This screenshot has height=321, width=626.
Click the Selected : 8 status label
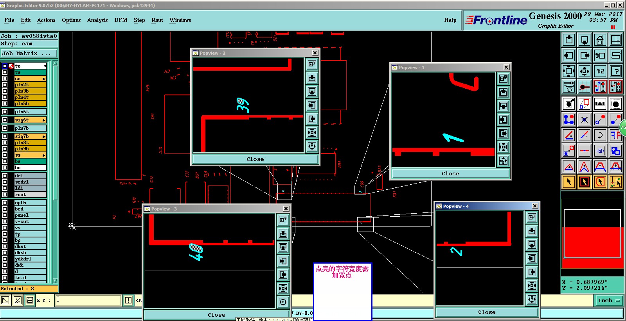tap(29, 289)
